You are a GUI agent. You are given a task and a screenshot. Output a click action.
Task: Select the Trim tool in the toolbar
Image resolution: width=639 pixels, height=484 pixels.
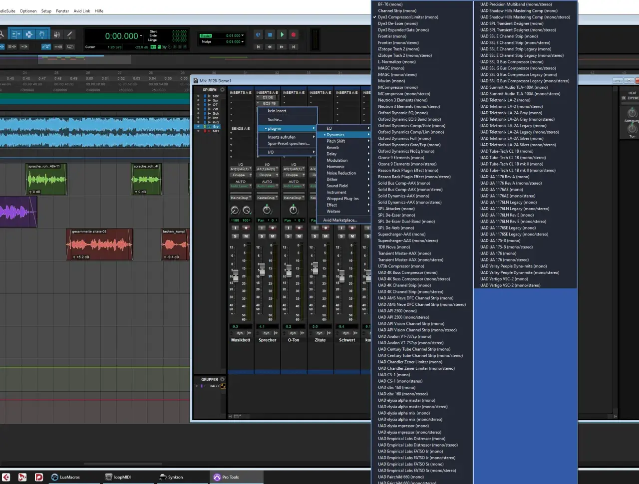click(16, 34)
